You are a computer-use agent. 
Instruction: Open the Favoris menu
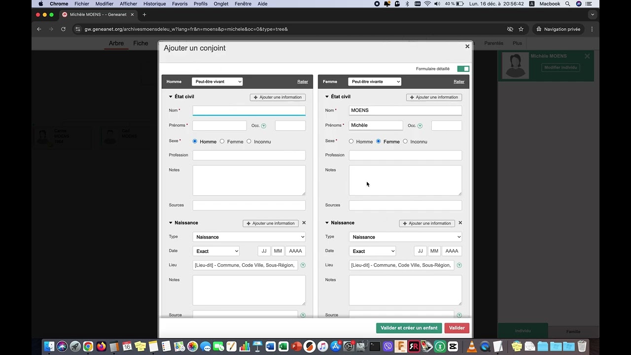tap(180, 4)
